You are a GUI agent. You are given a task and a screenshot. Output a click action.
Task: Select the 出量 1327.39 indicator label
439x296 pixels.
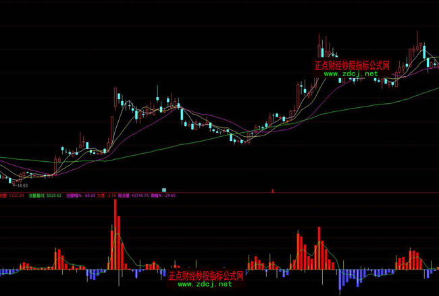tap(12, 196)
